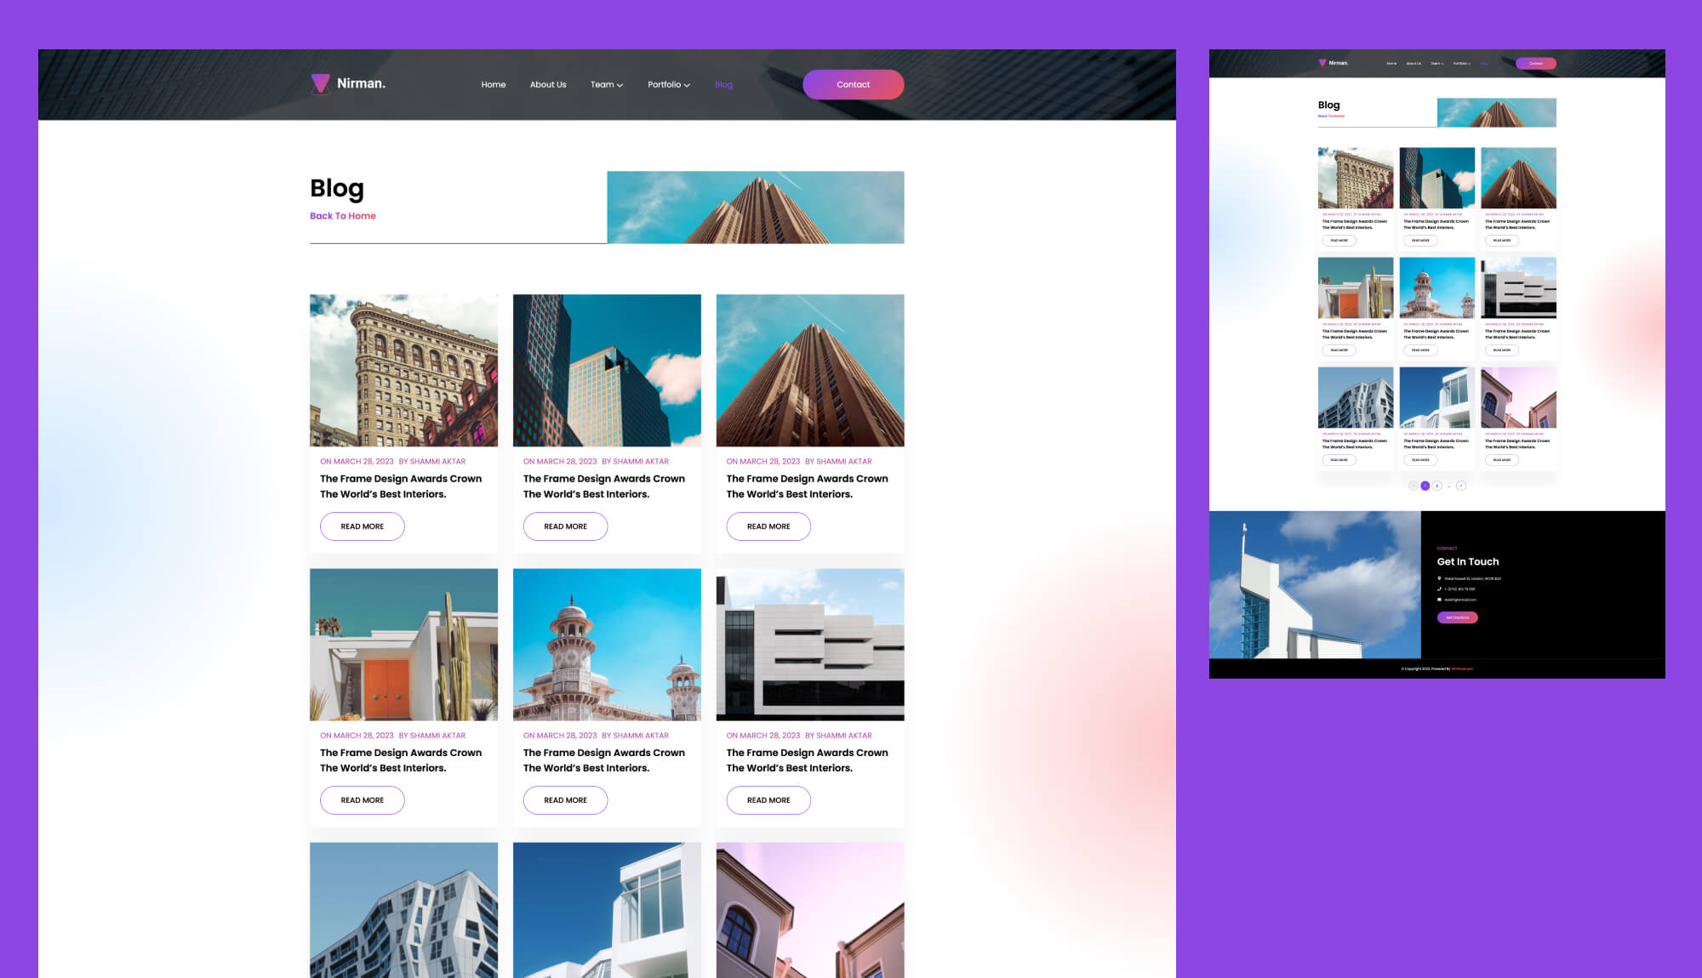This screenshot has height=978, width=1702.
Task: Select the highlighted Blog menu item
Action: point(723,84)
